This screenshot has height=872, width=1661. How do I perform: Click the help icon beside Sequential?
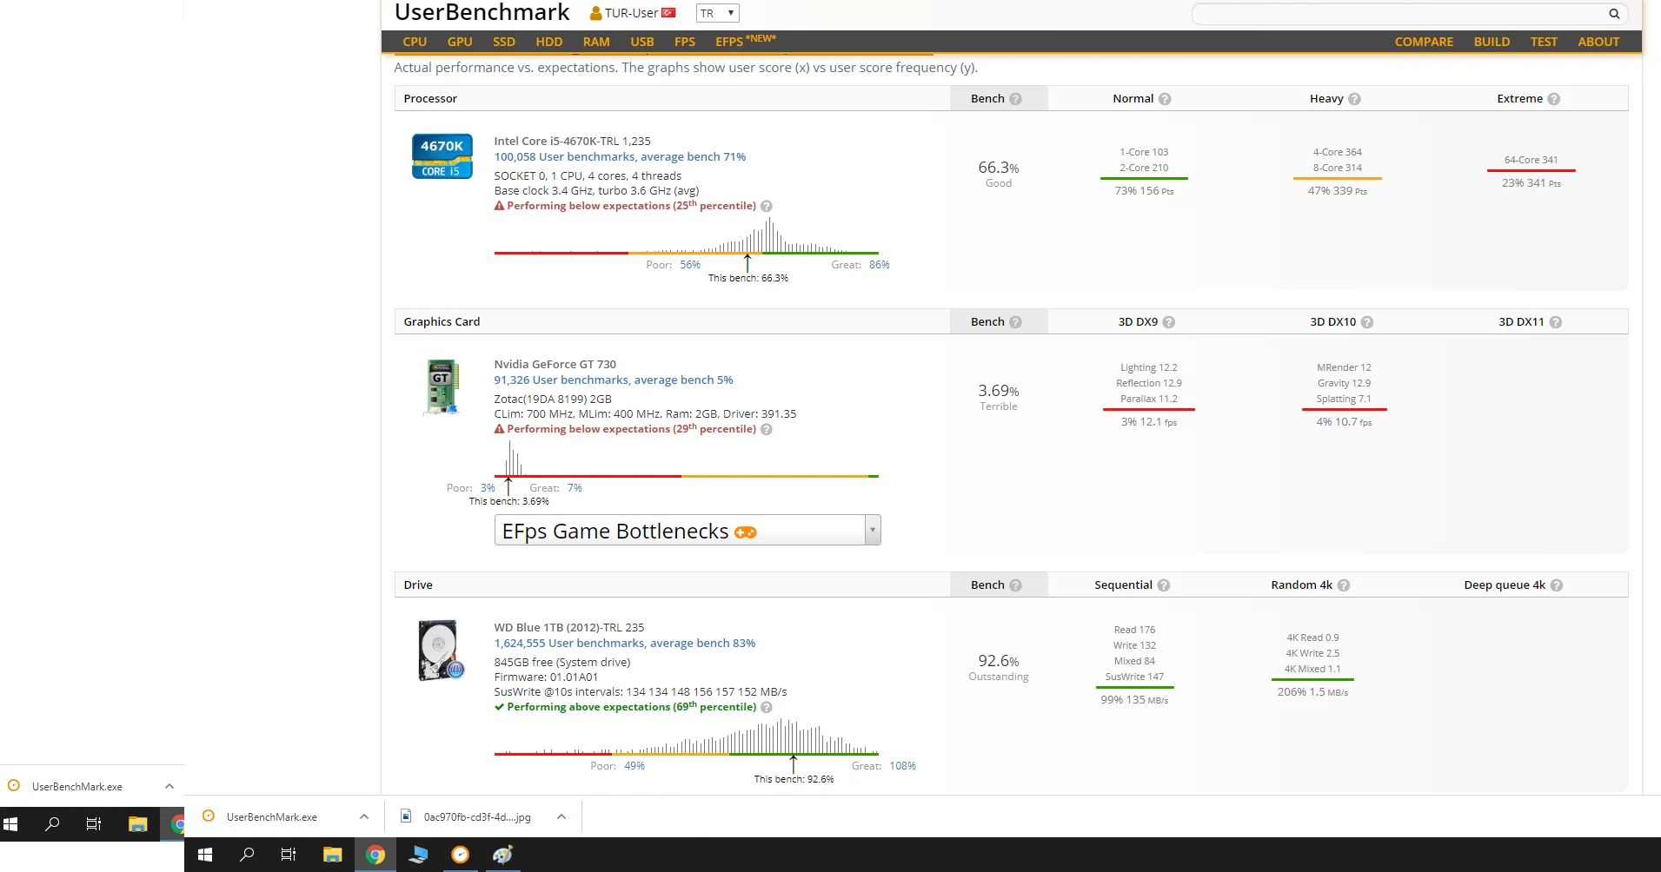pos(1164,585)
